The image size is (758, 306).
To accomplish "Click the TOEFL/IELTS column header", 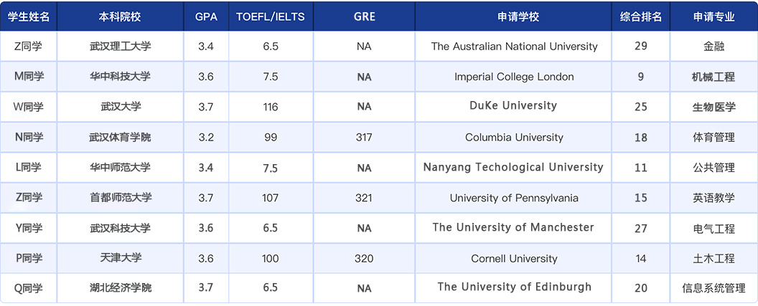I will (270, 16).
